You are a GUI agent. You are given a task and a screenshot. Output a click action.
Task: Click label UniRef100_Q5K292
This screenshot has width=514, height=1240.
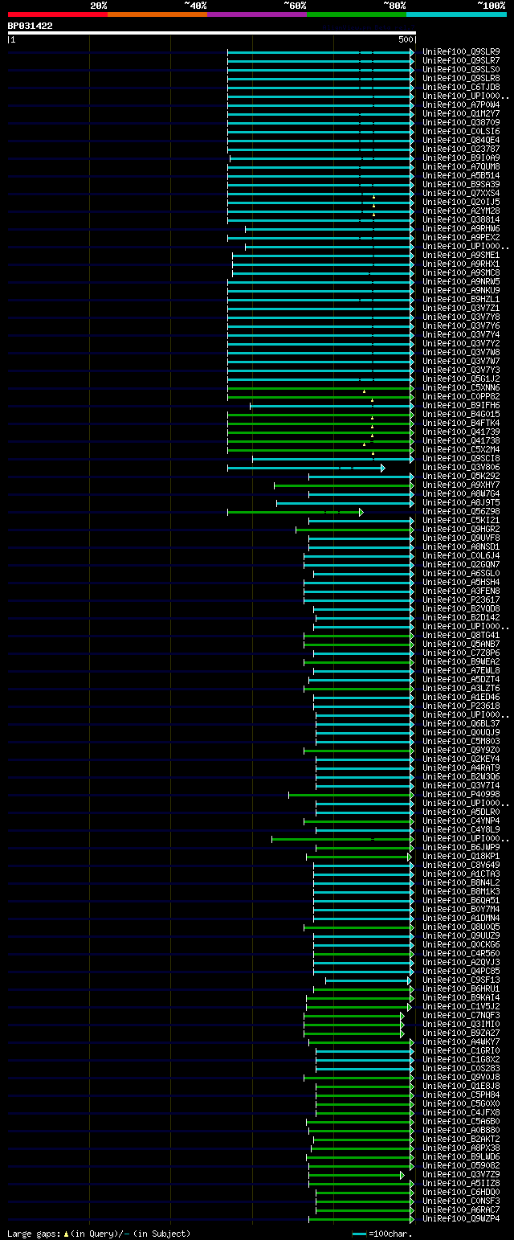(461, 476)
